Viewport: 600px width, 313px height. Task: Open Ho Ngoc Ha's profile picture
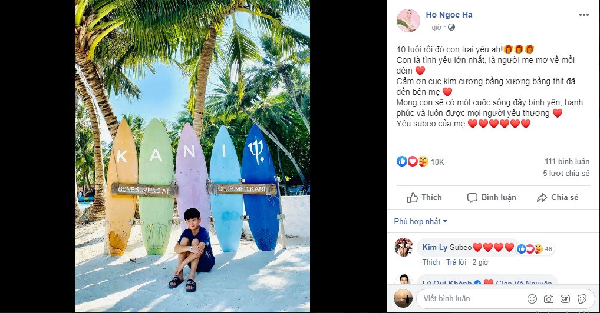click(408, 21)
